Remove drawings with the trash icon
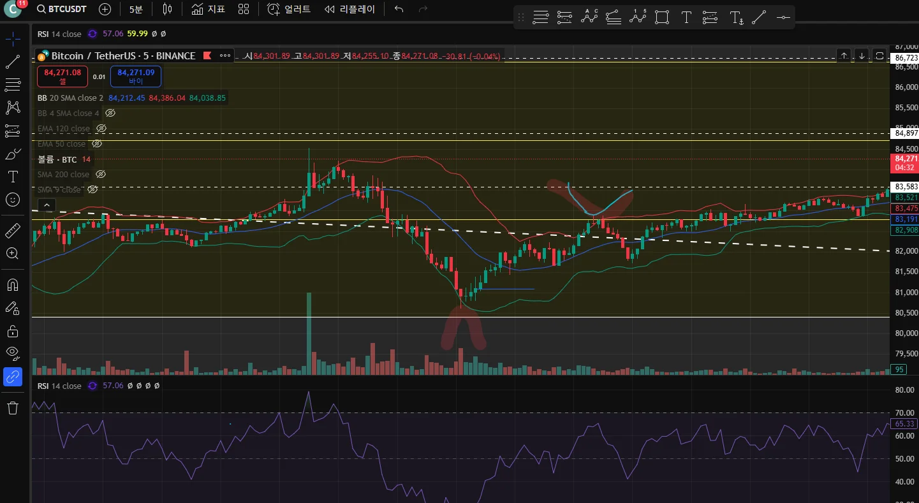919x503 pixels. pyautogui.click(x=13, y=408)
